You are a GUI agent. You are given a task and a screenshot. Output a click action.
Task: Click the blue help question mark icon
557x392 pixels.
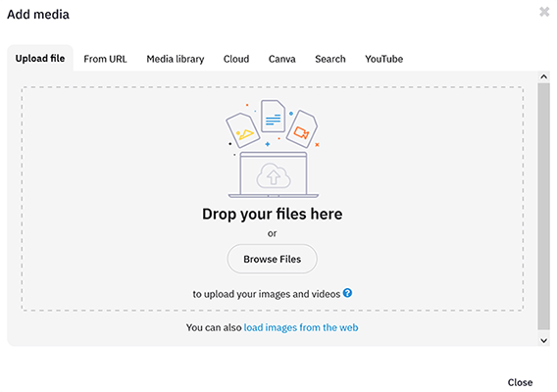coord(347,293)
